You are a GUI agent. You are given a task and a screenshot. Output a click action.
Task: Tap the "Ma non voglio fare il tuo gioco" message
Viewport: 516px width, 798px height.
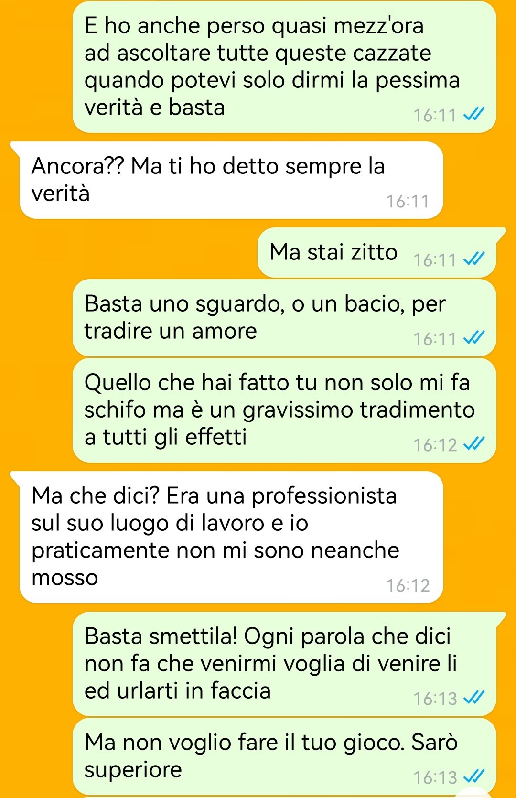284,756
